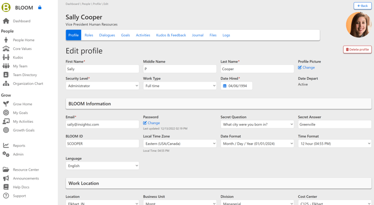This screenshot has height=205, width=374.
Task: Click into the First Name field
Action: 102,69
